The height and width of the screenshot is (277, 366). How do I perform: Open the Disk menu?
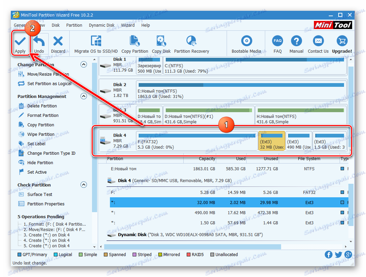(x=55, y=25)
